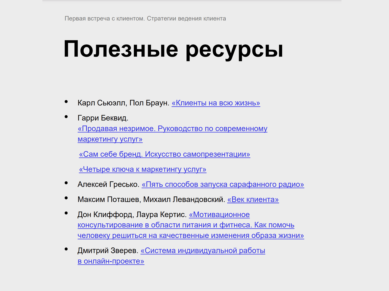Click on the «Алексей Гресько» author text
The image size is (389, 291).
tap(108, 184)
